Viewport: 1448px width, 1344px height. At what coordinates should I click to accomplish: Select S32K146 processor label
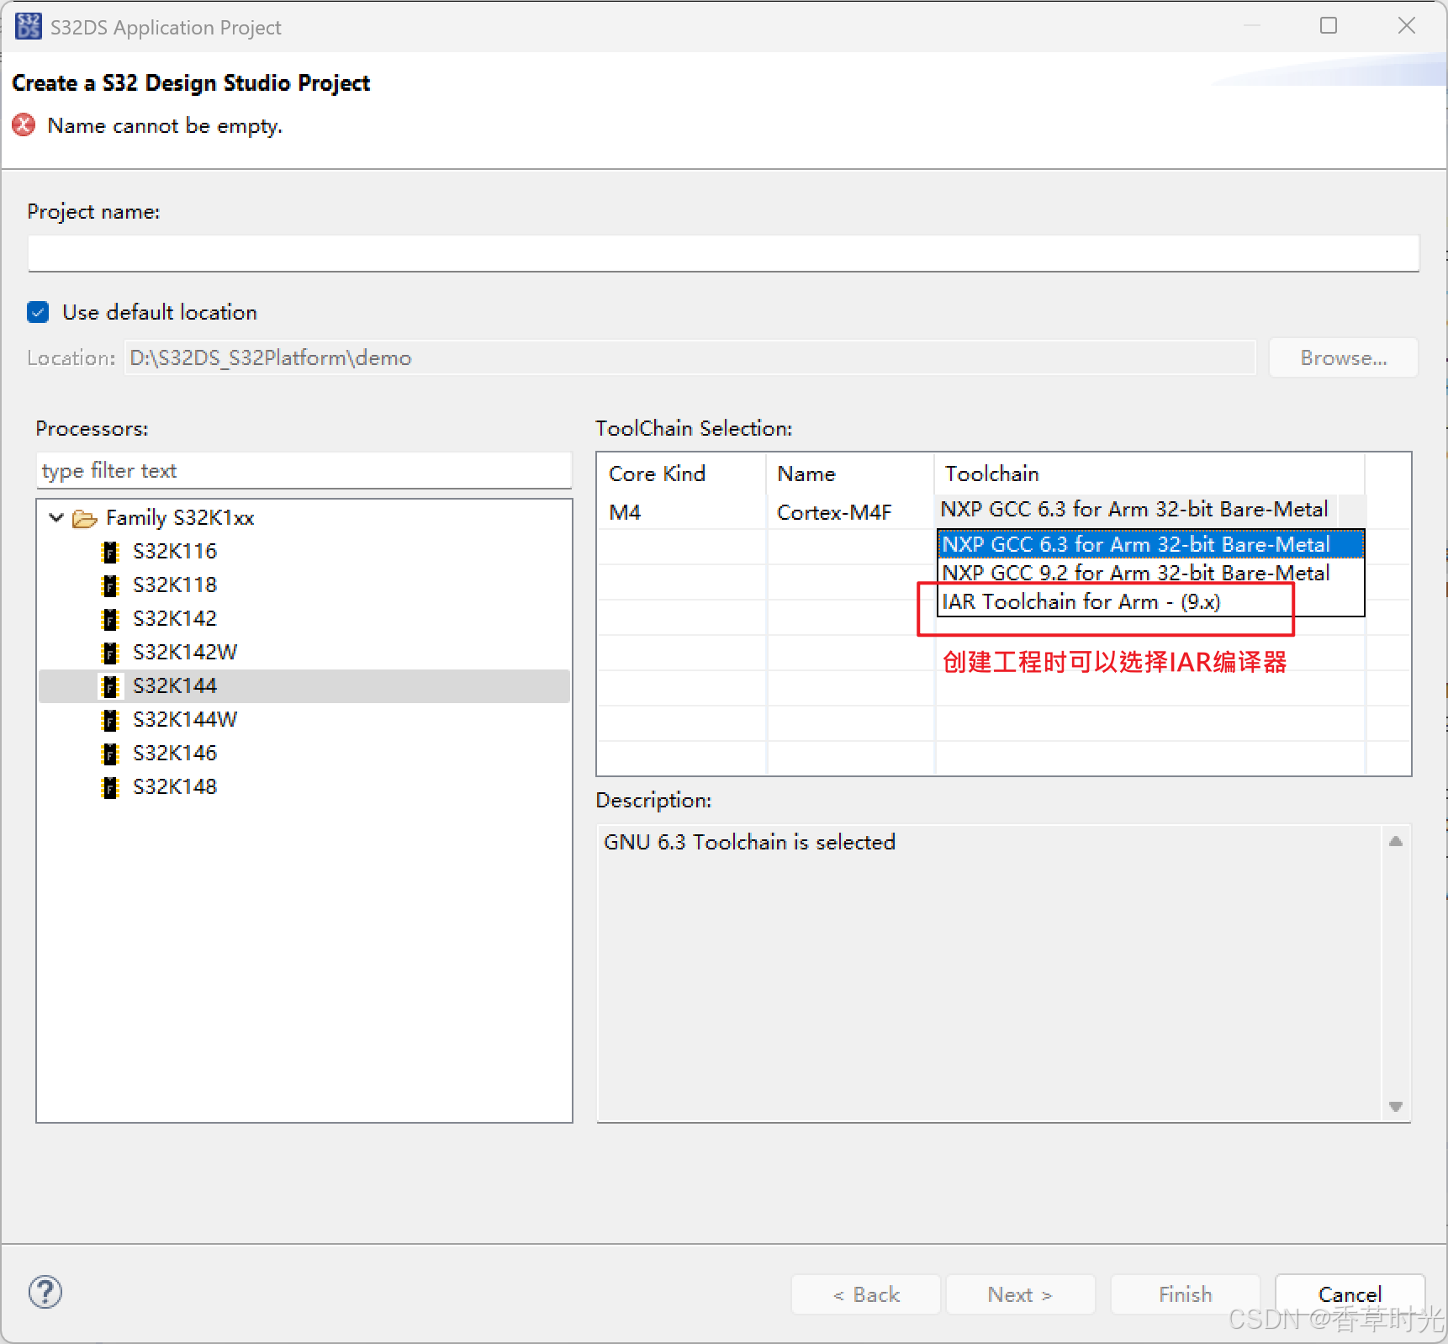[175, 754]
